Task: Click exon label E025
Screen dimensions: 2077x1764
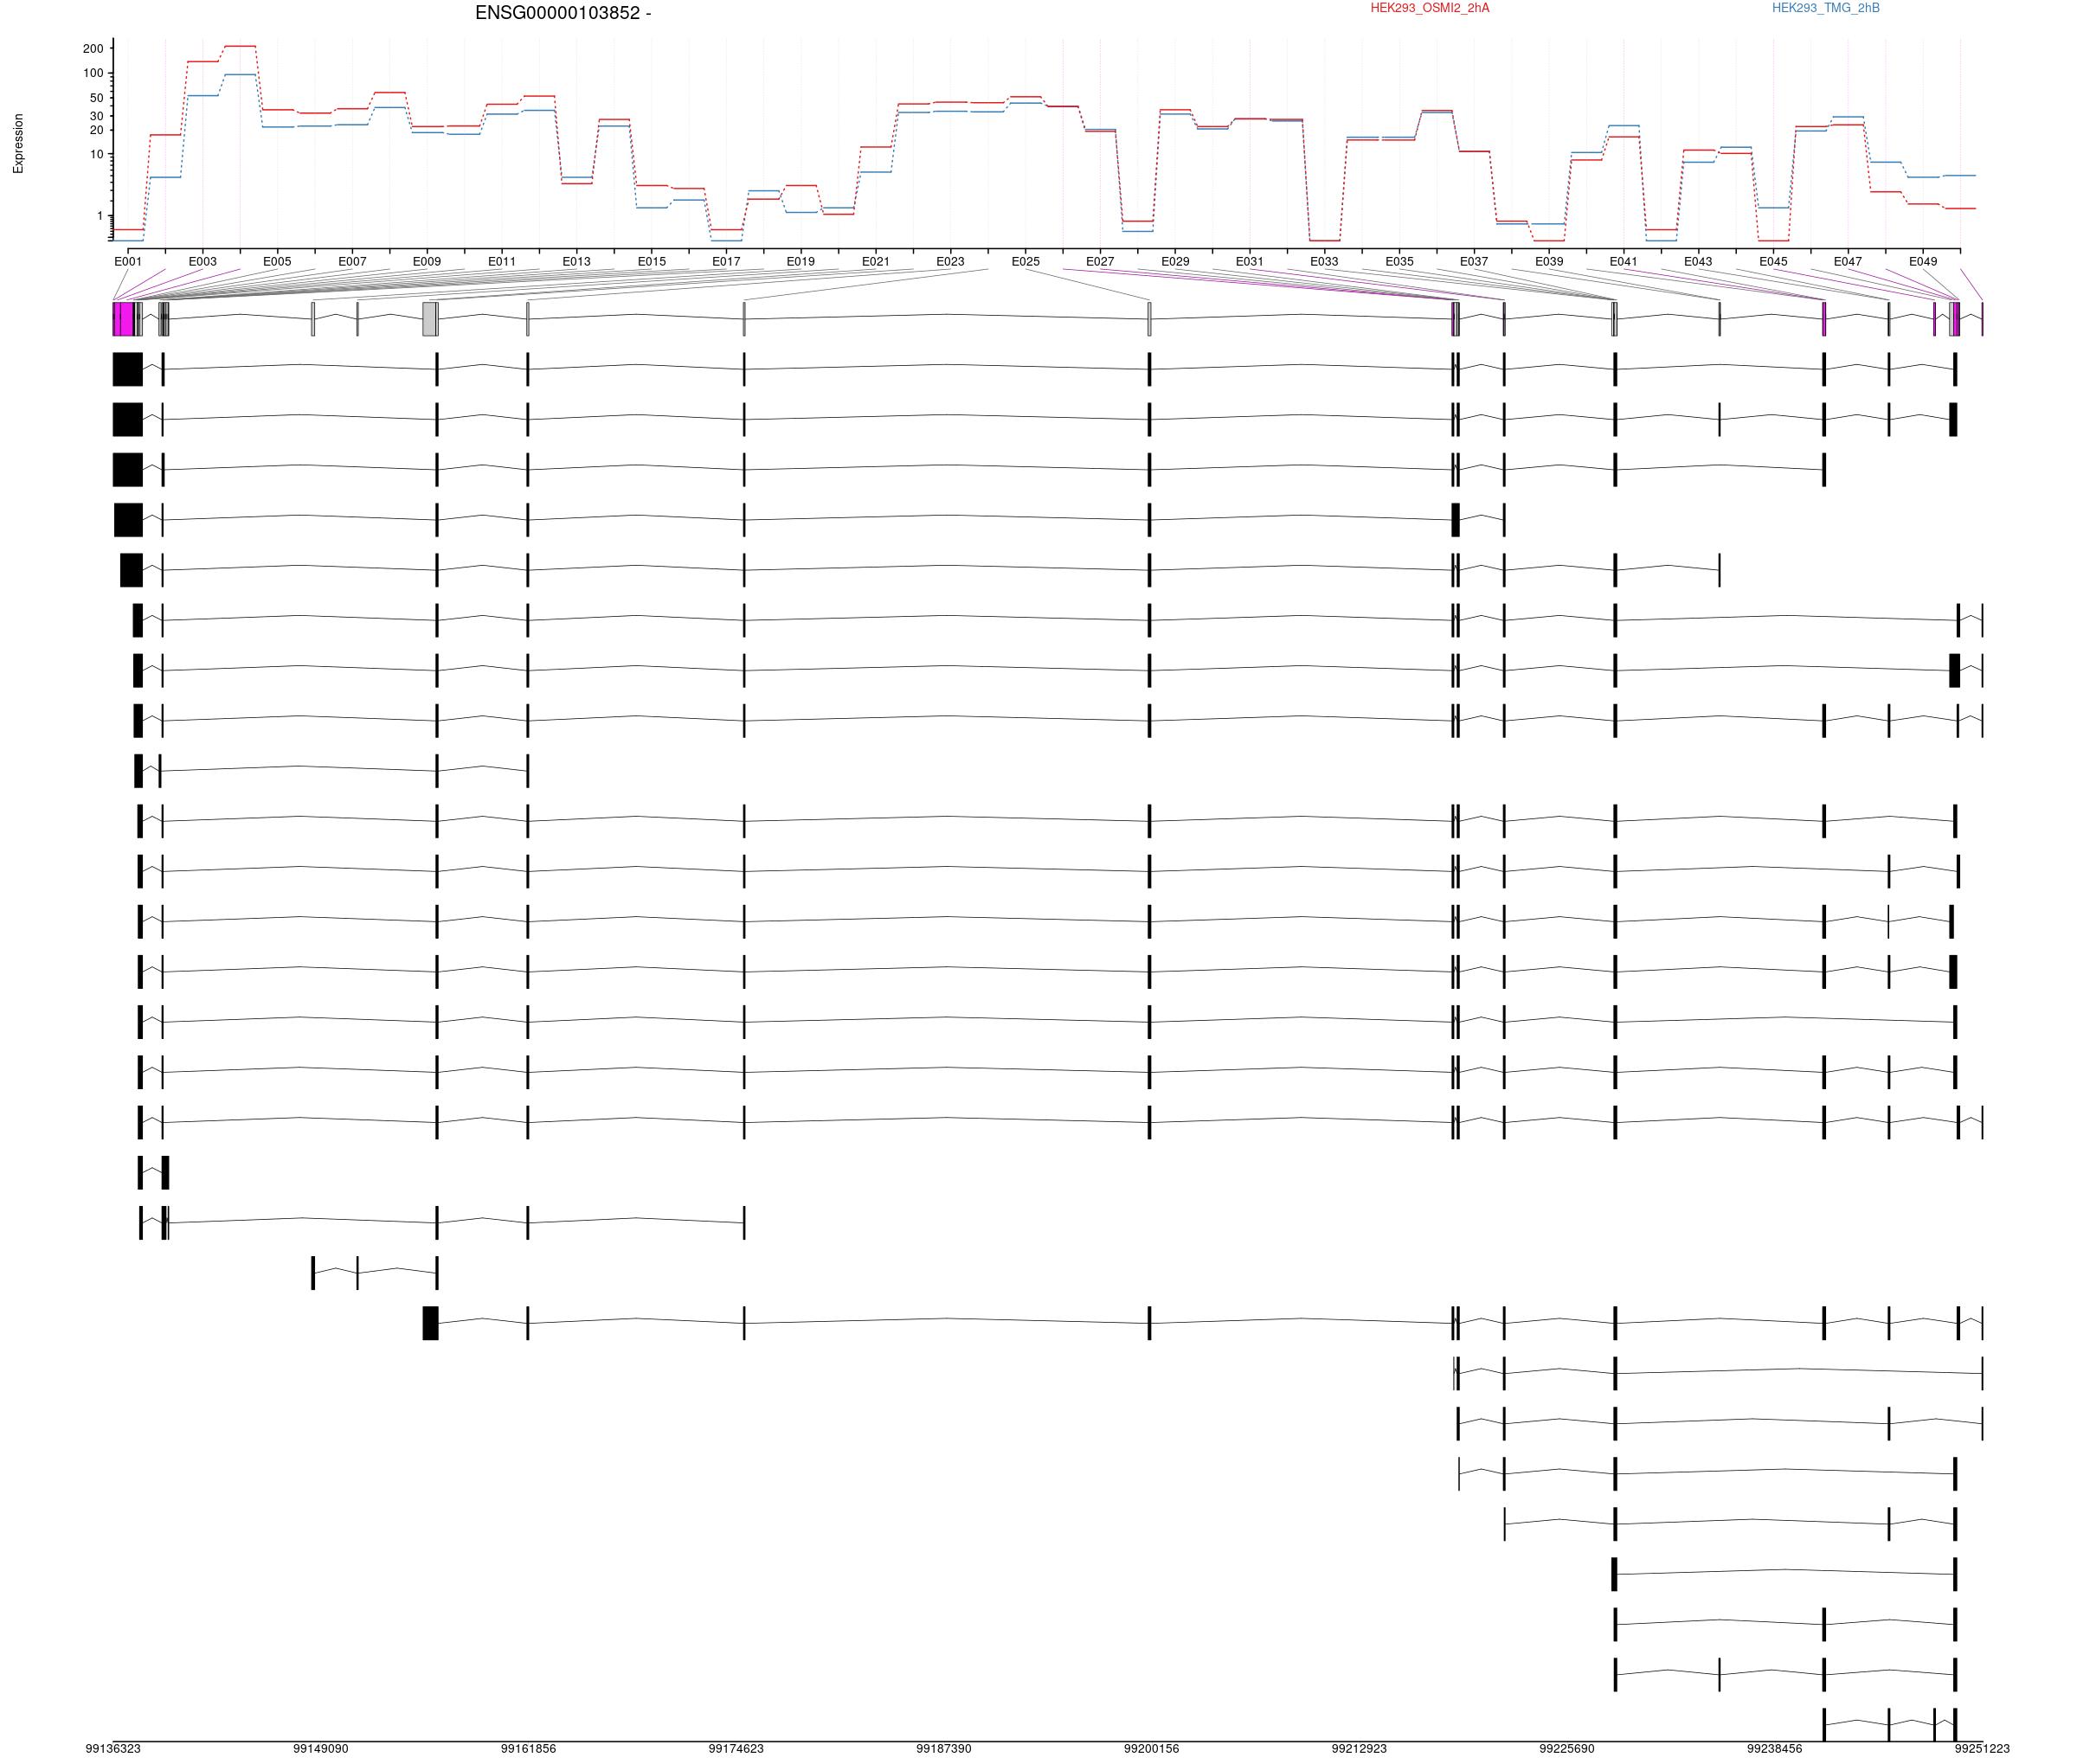Action: coord(1026,262)
